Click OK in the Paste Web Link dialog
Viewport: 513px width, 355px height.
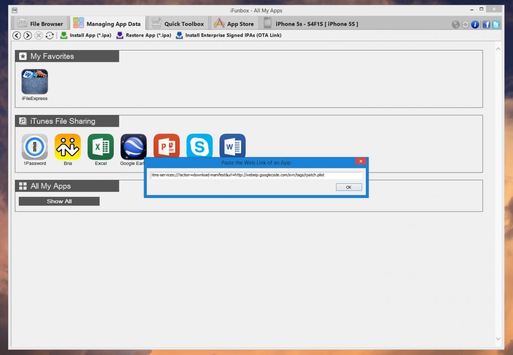point(349,187)
